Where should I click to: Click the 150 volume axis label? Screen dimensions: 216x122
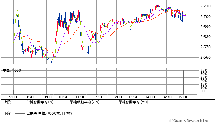pyautogui.click(x=204, y=84)
